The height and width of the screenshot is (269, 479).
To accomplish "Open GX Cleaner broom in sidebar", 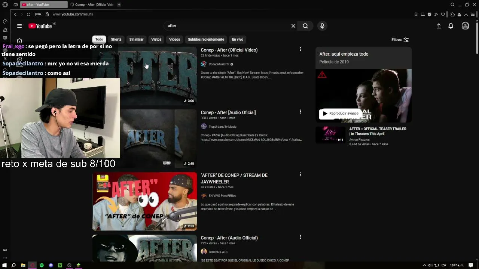I will point(5,30).
